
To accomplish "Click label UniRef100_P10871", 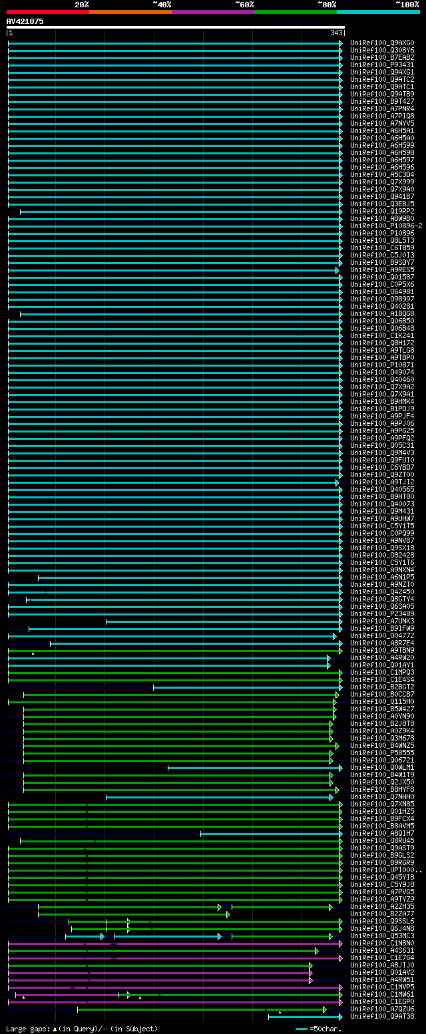I will [382, 365].
